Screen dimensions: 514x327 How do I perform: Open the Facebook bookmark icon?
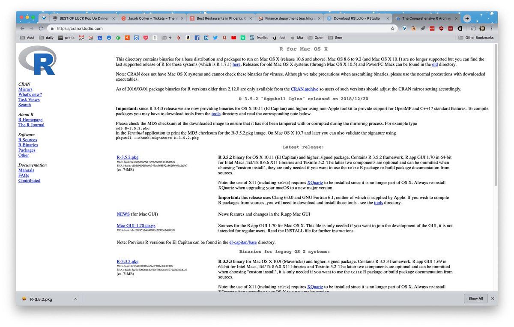tap(197, 38)
